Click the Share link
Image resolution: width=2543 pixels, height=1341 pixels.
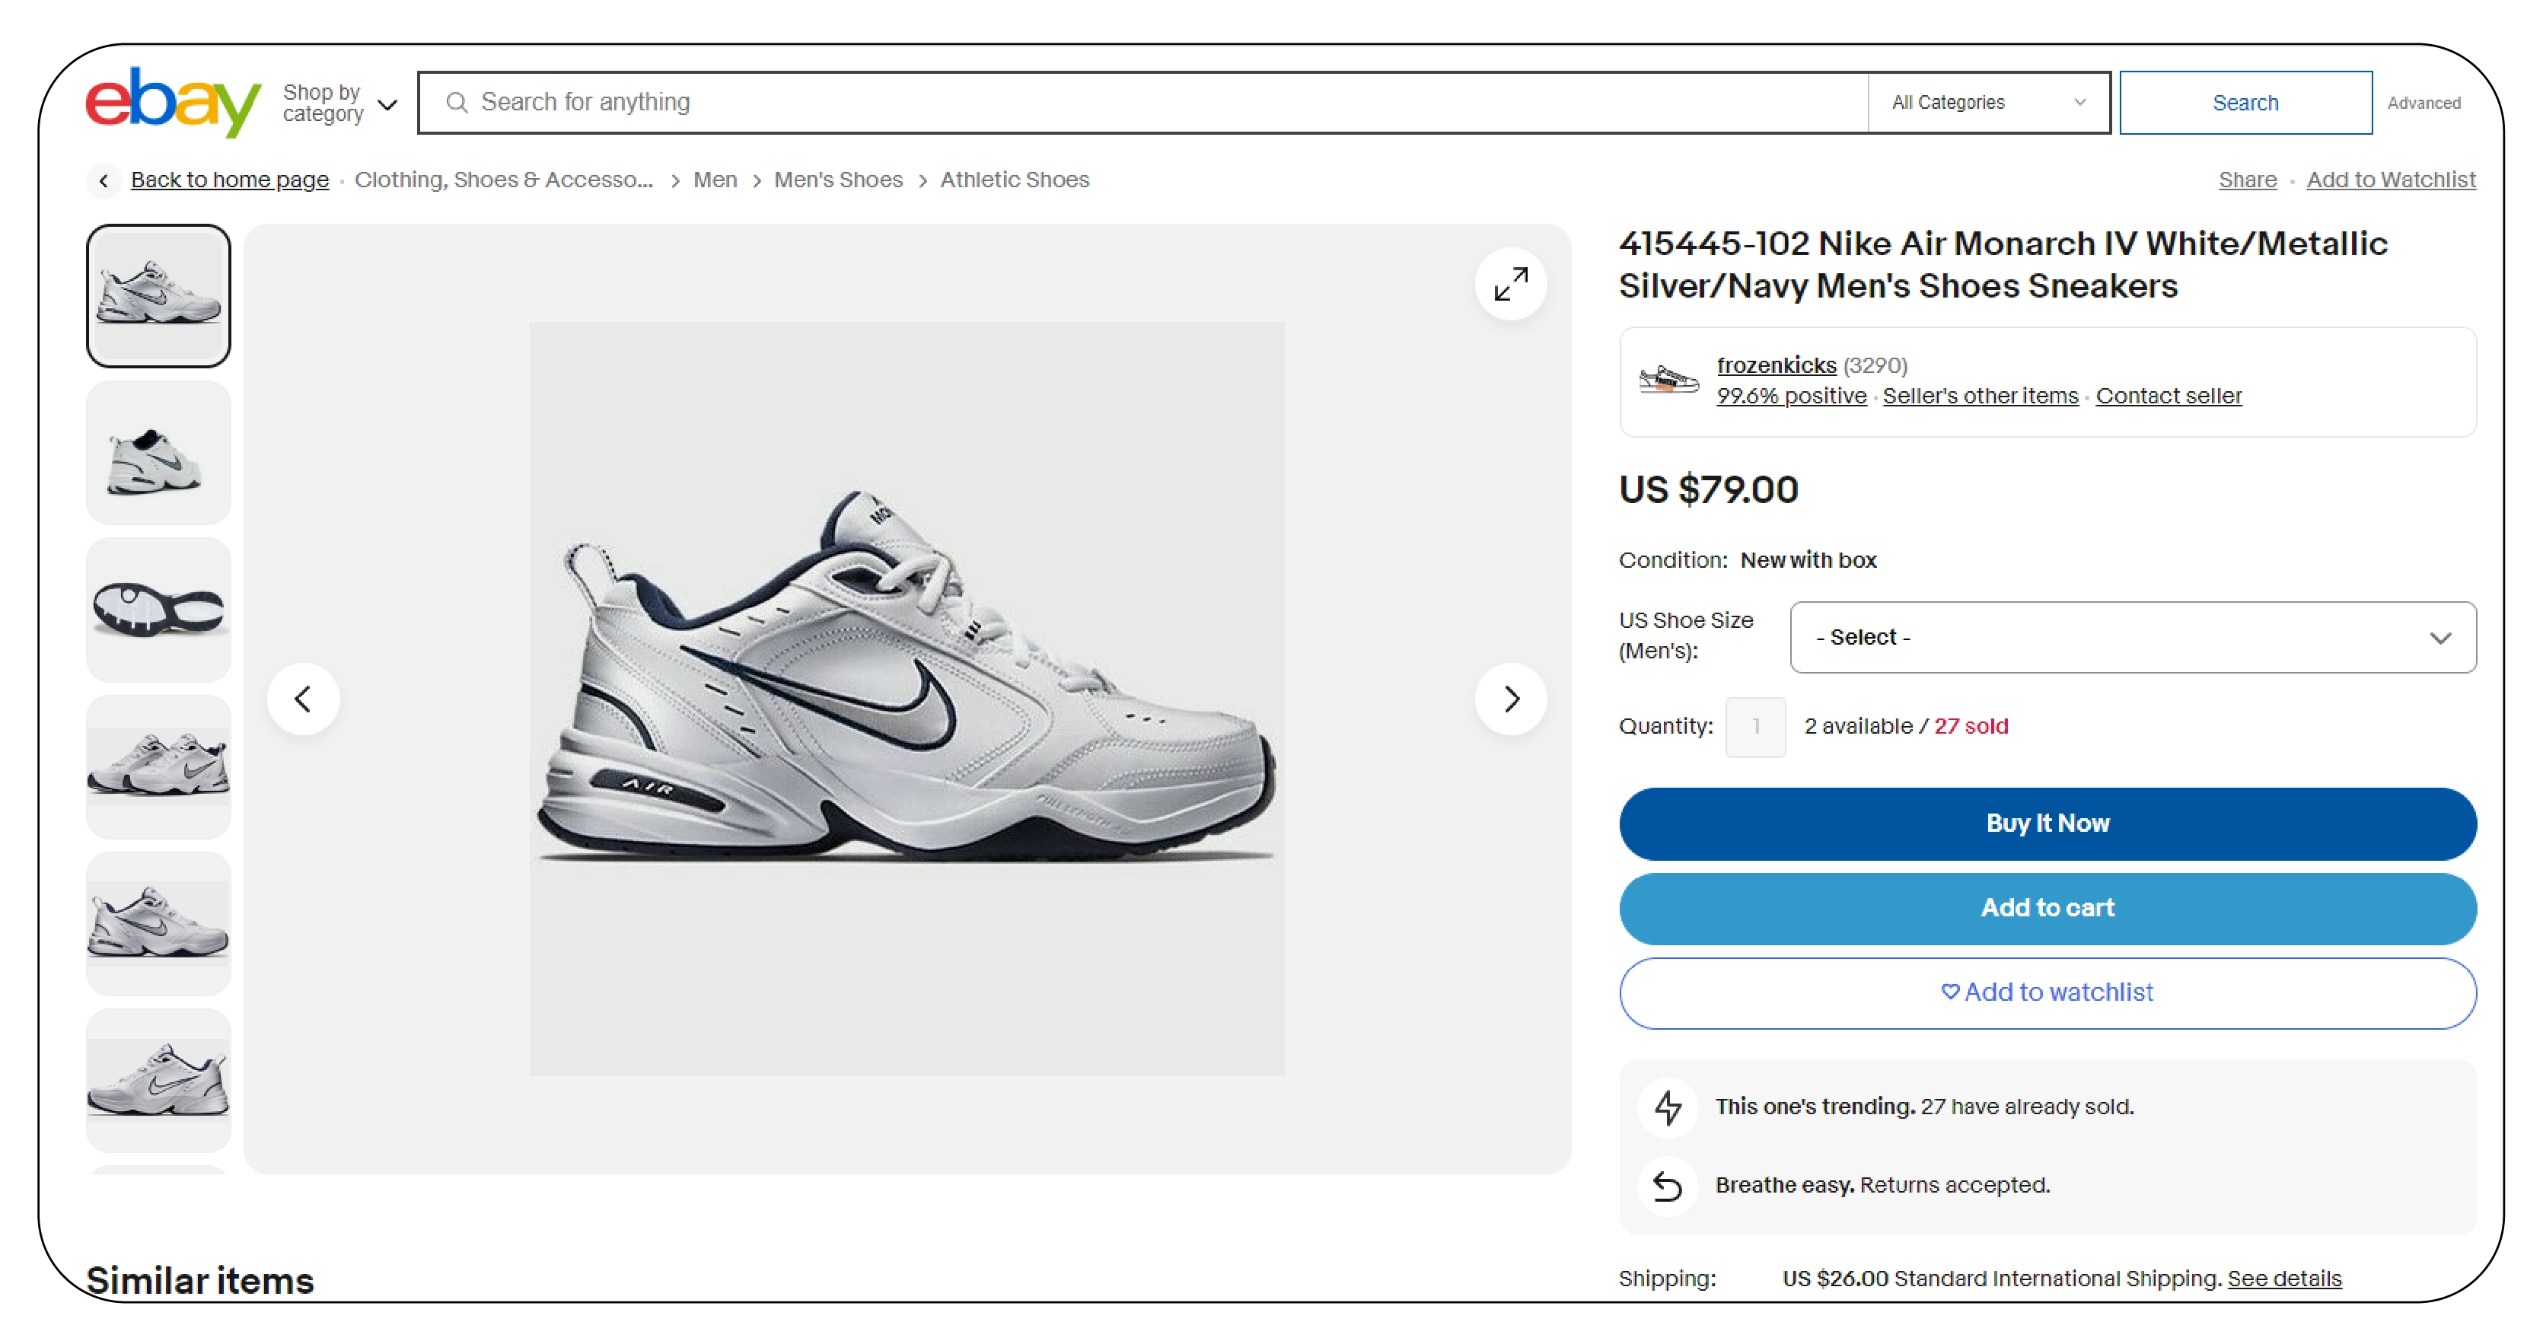tap(2247, 180)
